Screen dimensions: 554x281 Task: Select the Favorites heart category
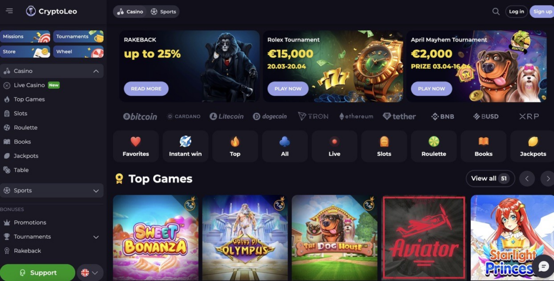coord(136,146)
